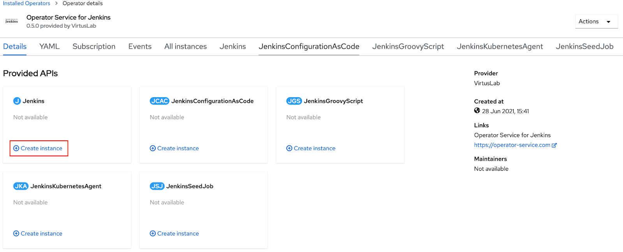Viewport: 623px width, 252px height.
Task: Create instance of JenkinsGroovyScript
Action: click(311, 148)
